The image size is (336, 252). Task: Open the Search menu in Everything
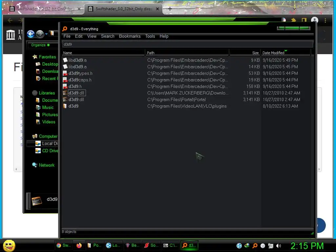coord(108,36)
